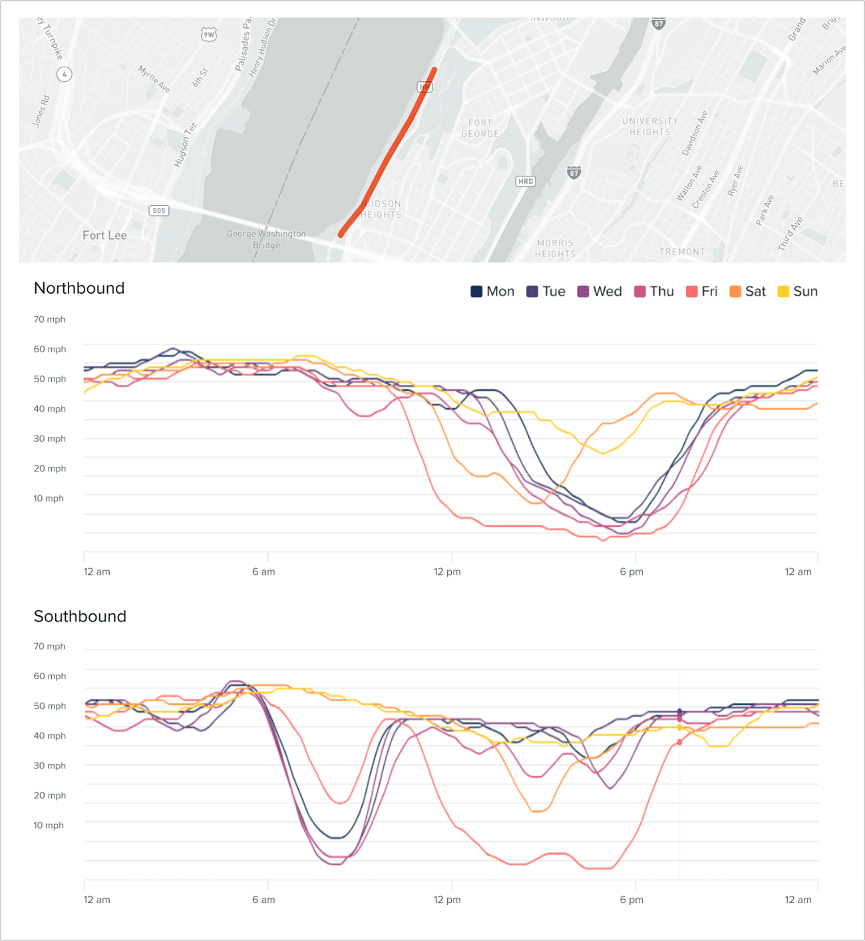Click the US 9W route shield
The image size is (865, 941).
tap(208, 33)
